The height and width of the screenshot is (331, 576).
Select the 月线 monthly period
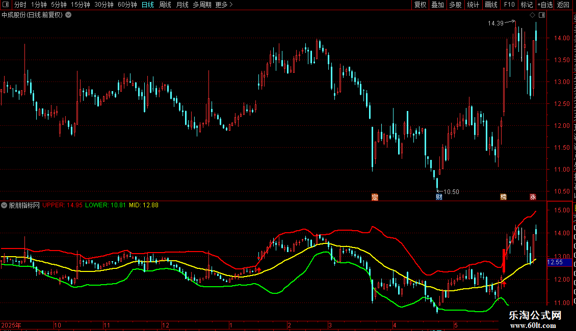182,5
